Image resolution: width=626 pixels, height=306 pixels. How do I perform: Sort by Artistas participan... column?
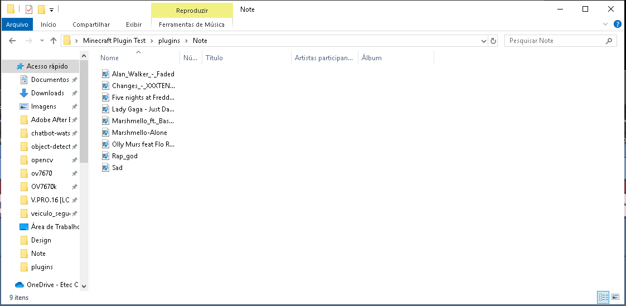click(324, 58)
